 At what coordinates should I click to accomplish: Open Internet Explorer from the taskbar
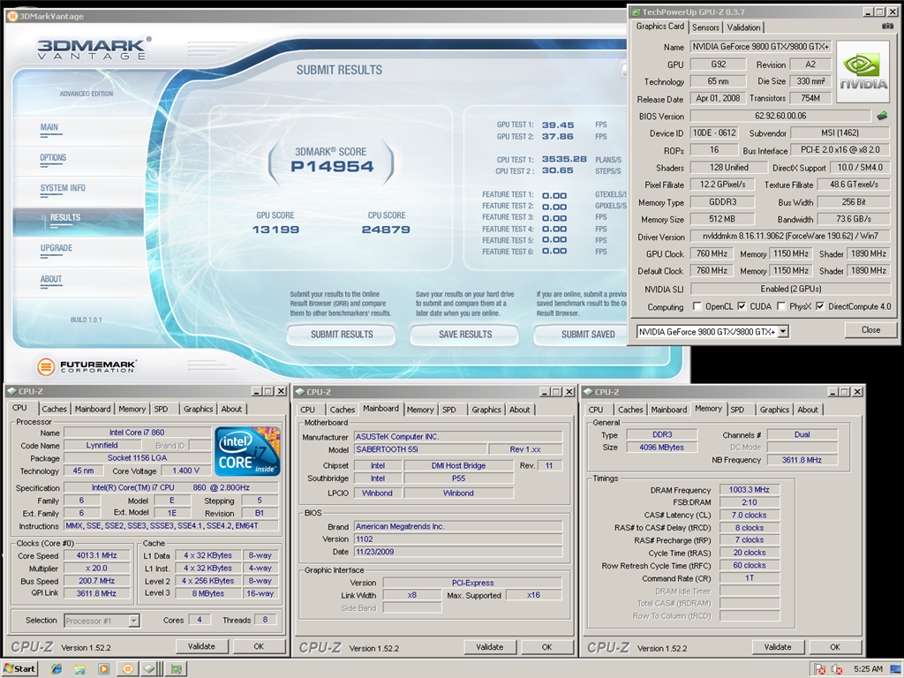56,668
